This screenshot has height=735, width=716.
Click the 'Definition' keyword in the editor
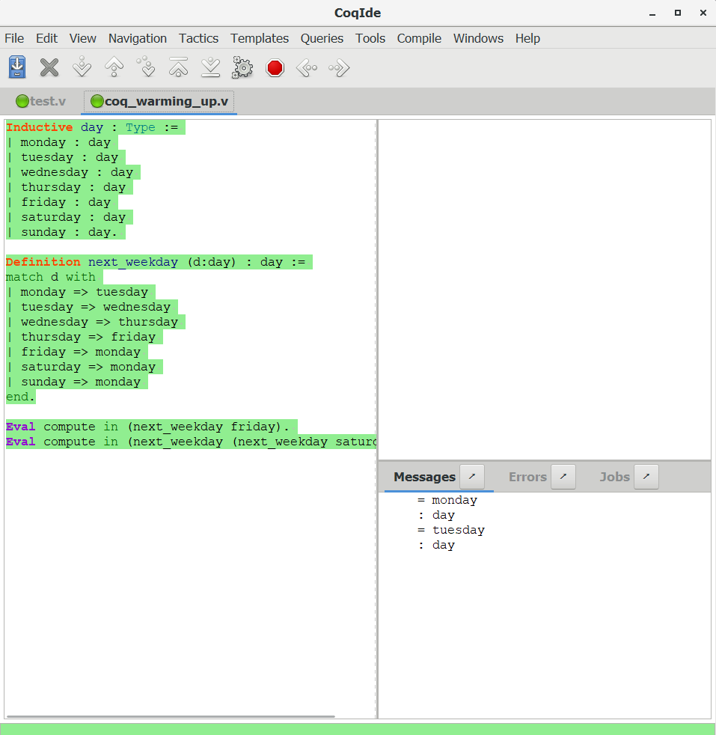(43, 262)
